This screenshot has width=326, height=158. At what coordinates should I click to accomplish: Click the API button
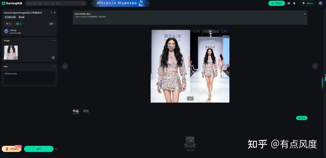coord(51,24)
